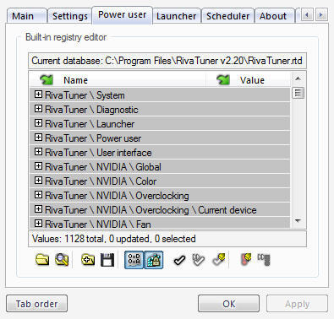The width and height of the screenshot is (334, 319).
Task: Select 'RivaTuner \ NVIDIA \ Overclocking' row text
Action: (x=117, y=196)
